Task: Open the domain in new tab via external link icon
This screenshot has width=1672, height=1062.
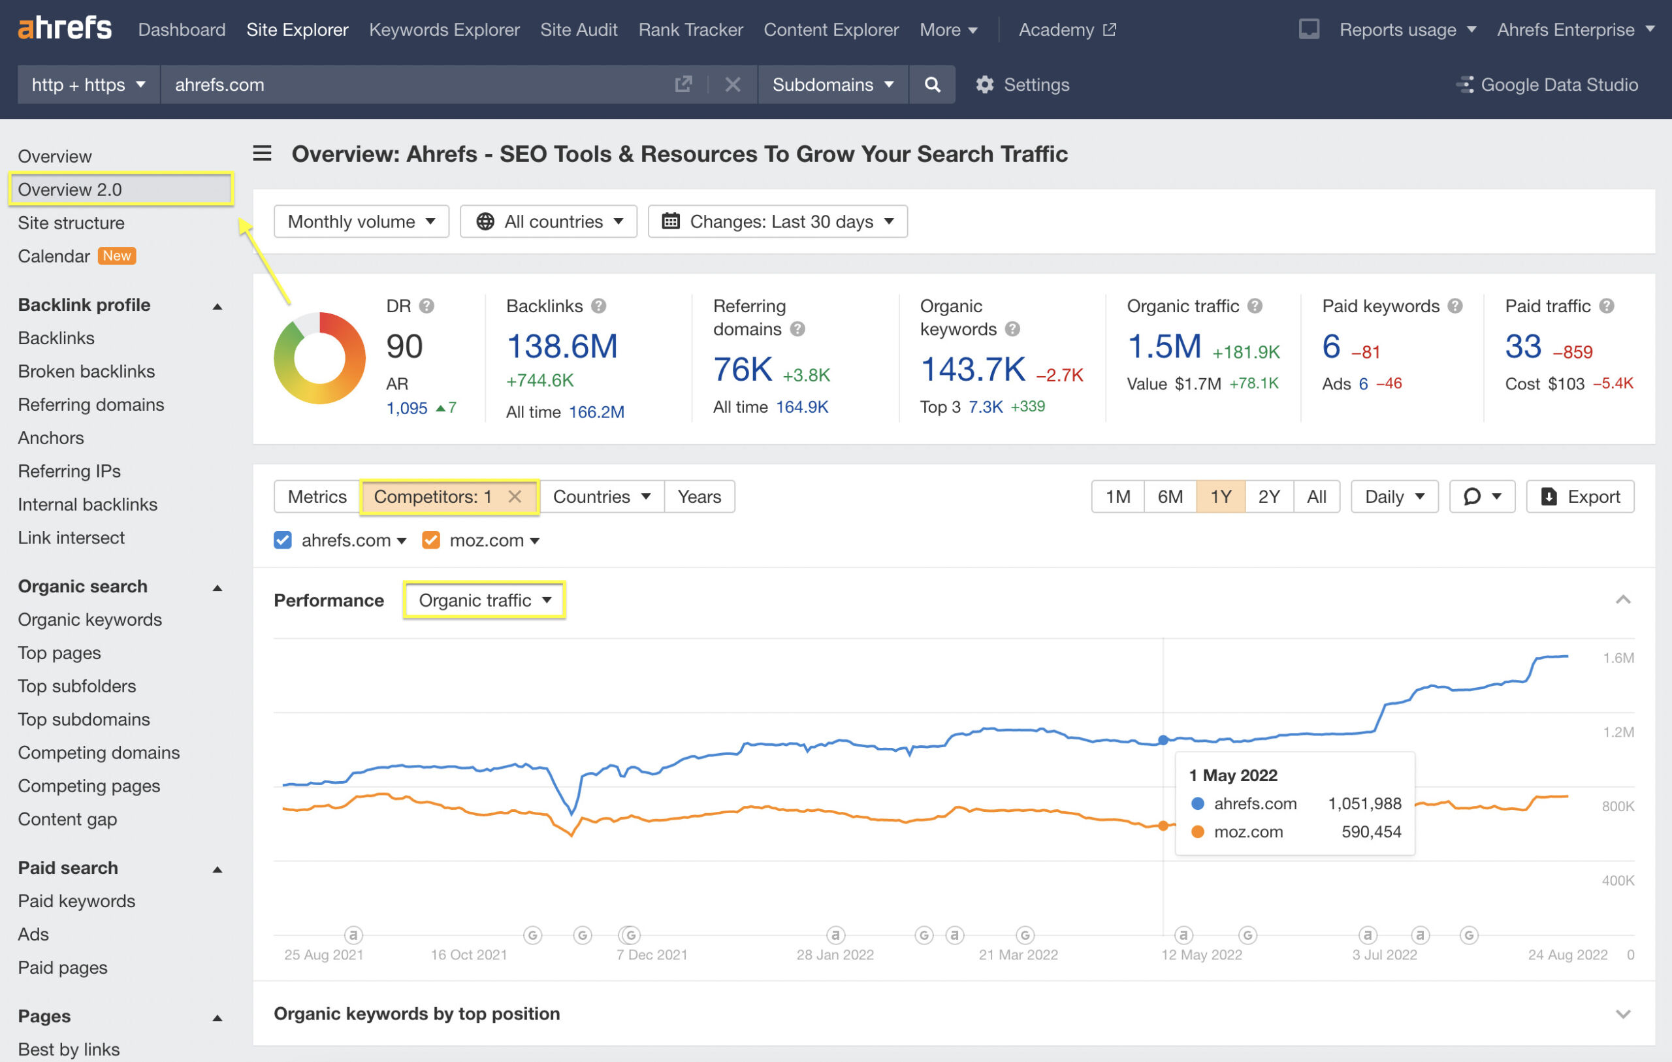Action: click(683, 84)
